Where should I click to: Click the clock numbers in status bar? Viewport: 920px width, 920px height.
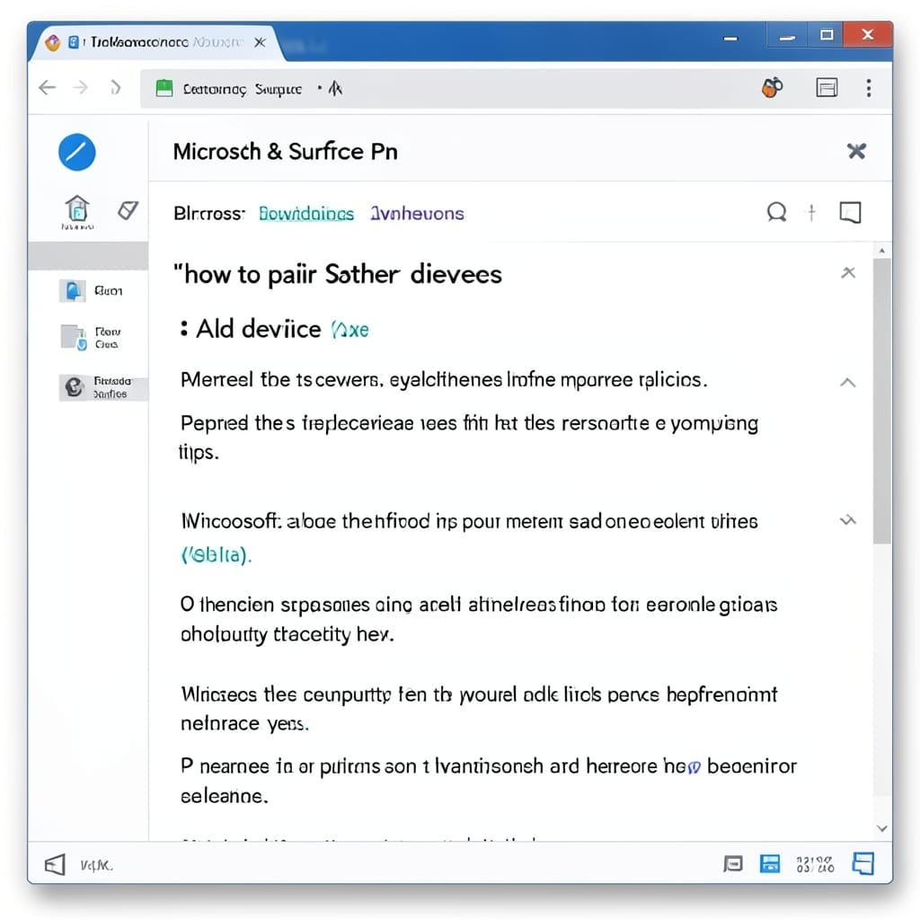coord(816,864)
